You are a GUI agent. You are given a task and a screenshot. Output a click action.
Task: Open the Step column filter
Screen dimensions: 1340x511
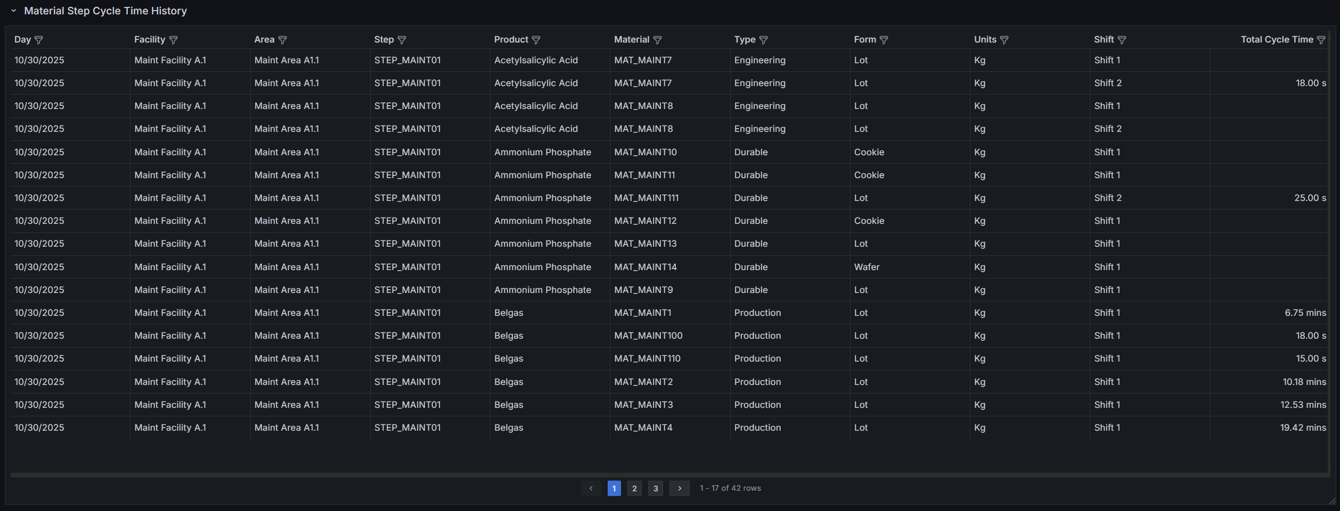coord(402,40)
